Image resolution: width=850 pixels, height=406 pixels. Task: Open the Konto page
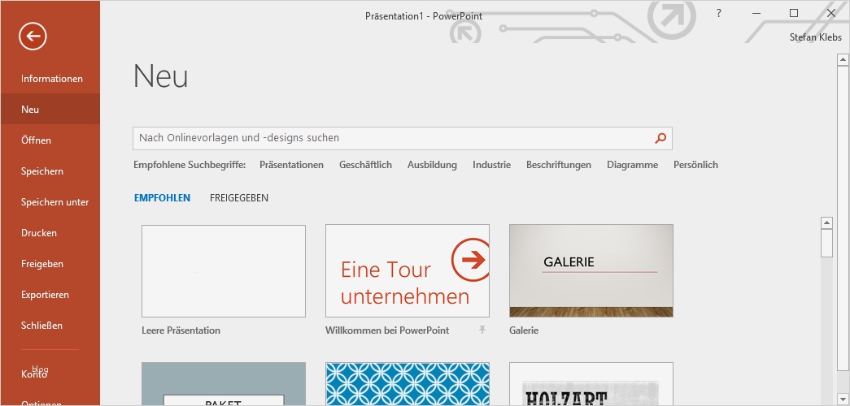pos(50,374)
